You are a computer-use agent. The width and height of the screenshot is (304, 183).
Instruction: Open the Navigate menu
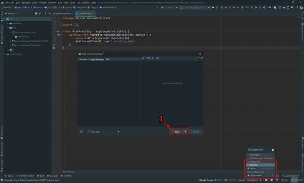pos(26,3)
